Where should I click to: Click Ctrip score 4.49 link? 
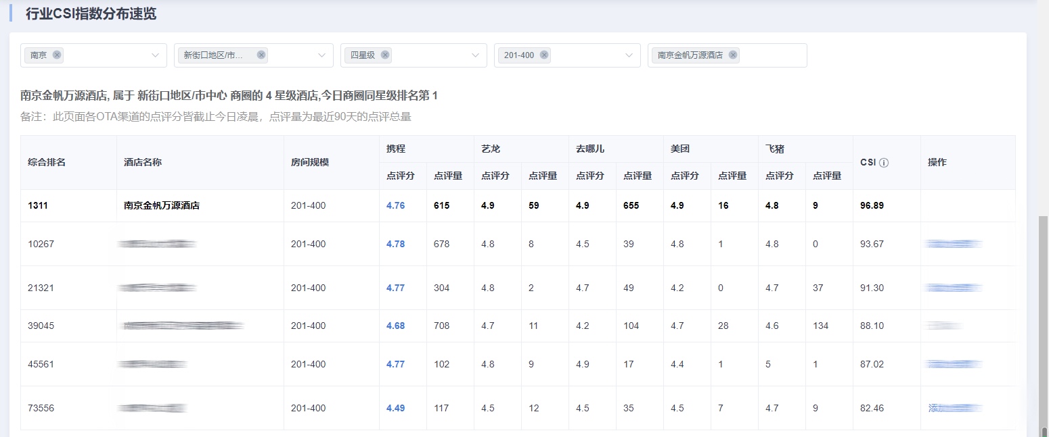click(x=395, y=408)
